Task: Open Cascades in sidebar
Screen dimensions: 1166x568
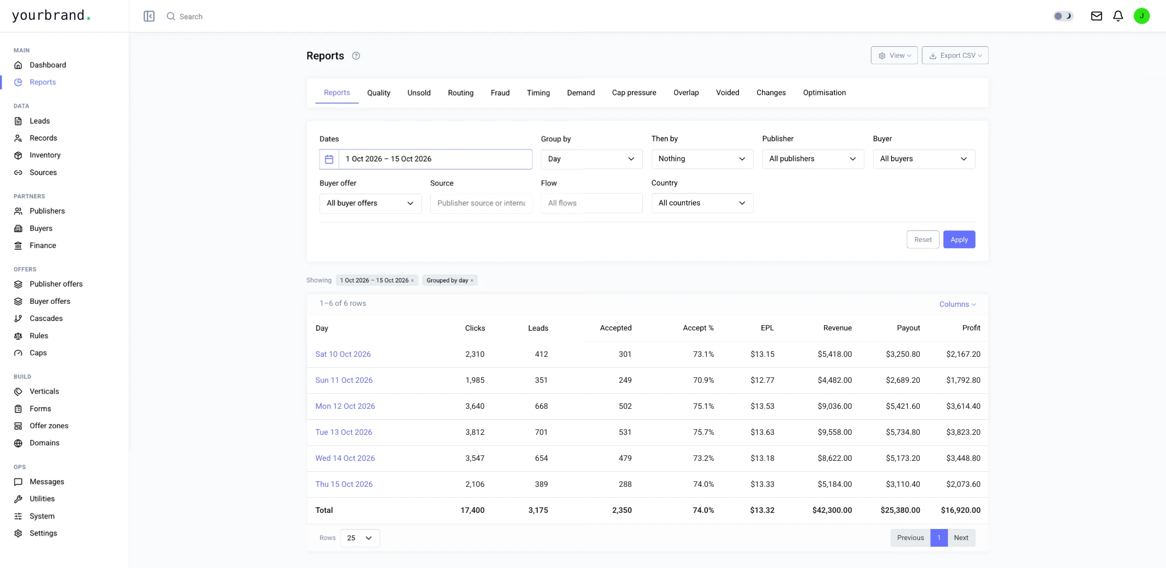Action: 46,318
